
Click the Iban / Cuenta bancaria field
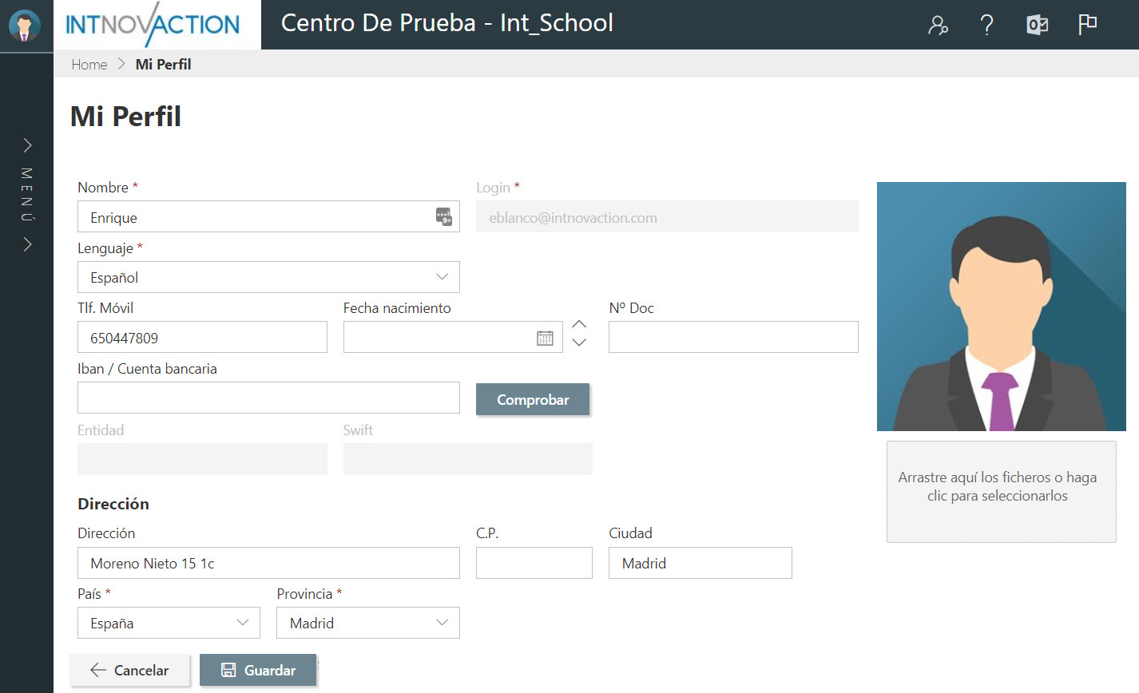pyautogui.click(x=268, y=398)
